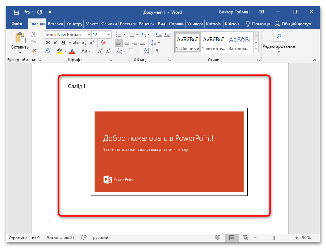Click the Cut scissors icon
The image size is (326, 248).
tap(34, 34)
